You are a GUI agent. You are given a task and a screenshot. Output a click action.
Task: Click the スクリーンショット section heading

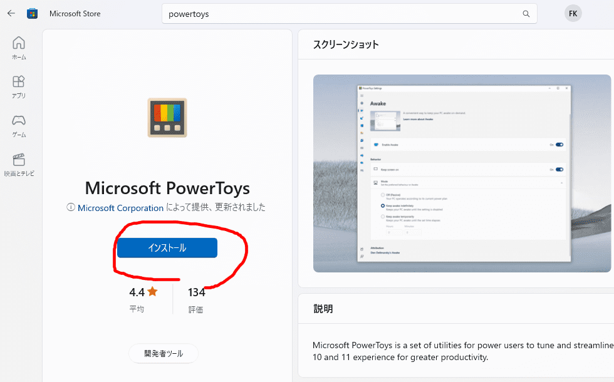[346, 44]
